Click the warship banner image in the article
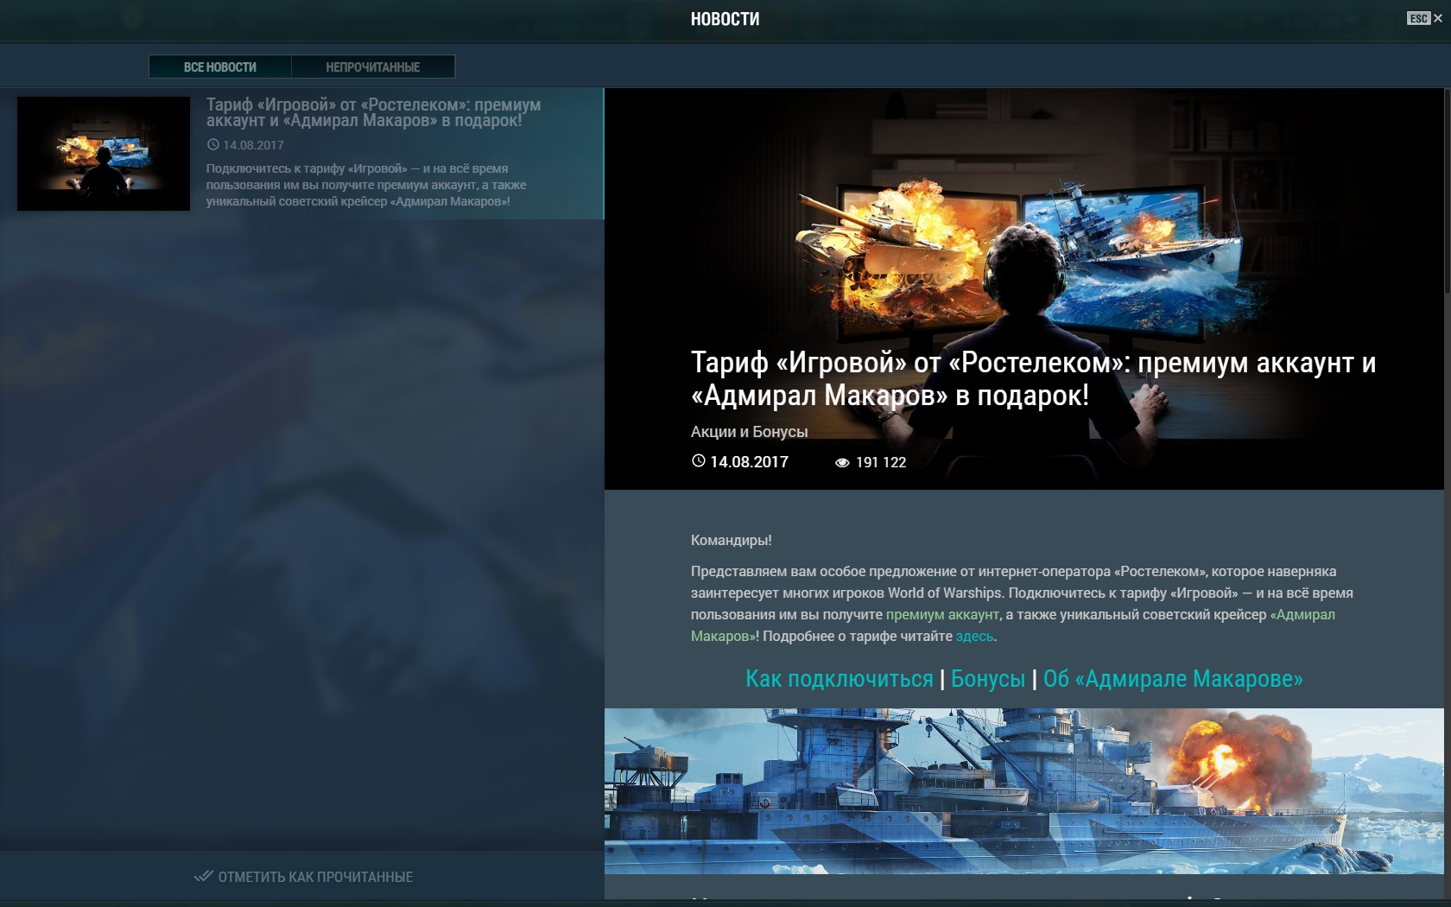The image size is (1451, 907). [x=1023, y=791]
